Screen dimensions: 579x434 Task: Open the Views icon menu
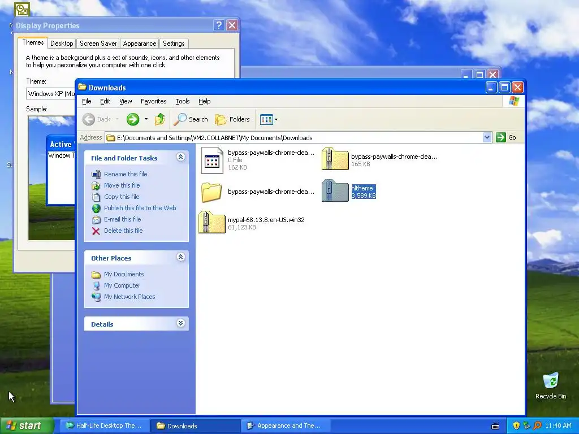[x=266, y=119]
